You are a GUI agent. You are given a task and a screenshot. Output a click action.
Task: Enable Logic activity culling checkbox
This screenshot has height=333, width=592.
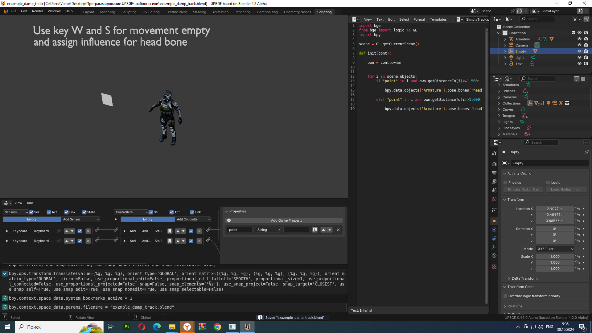coord(548,183)
